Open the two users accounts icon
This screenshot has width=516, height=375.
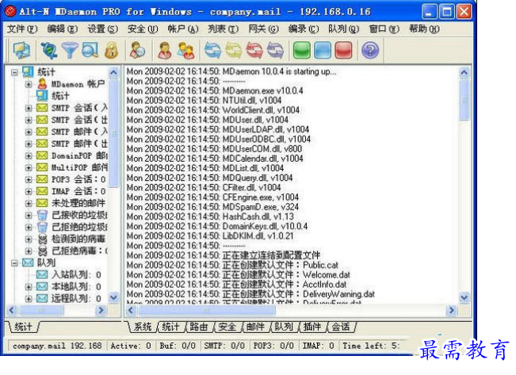click(x=186, y=51)
